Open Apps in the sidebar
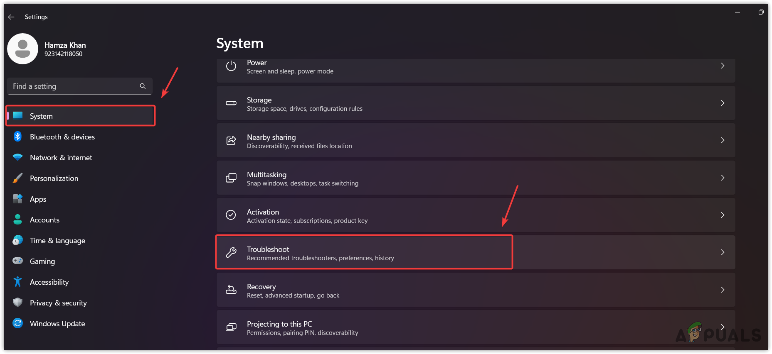Screen dimensions: 772x354 pyautogui.click(x=38, y=199)
